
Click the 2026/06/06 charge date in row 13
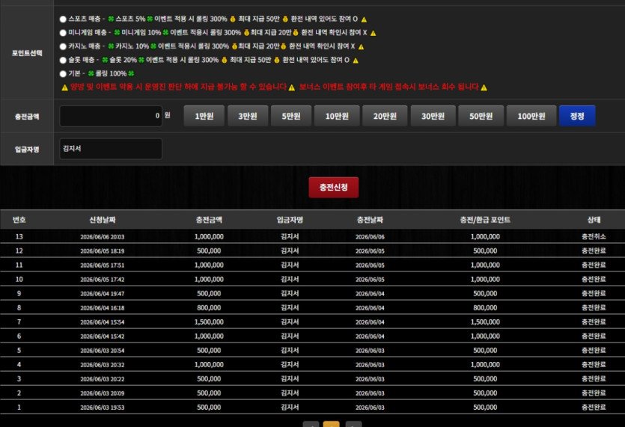[370, 236]
